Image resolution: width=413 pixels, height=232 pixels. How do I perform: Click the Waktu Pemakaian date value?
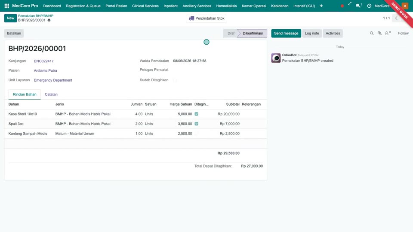(x=190, y=61)
